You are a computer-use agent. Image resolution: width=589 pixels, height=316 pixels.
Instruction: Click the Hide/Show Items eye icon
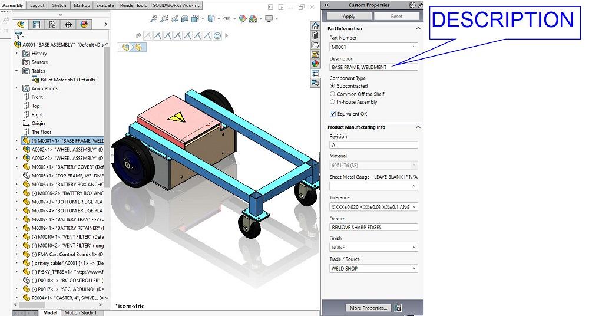click(227, 18)
